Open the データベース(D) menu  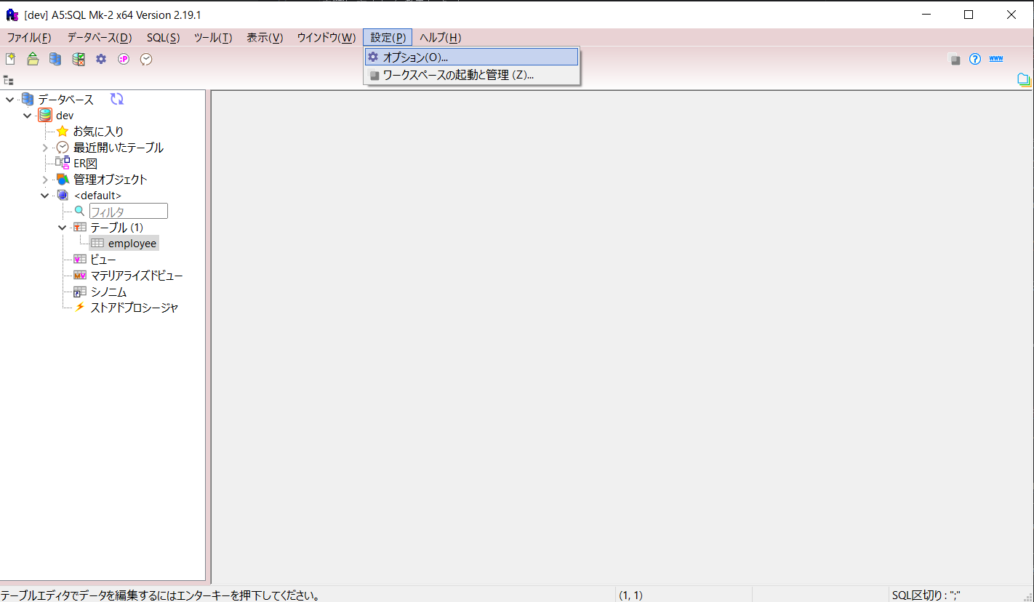[100, 38]
